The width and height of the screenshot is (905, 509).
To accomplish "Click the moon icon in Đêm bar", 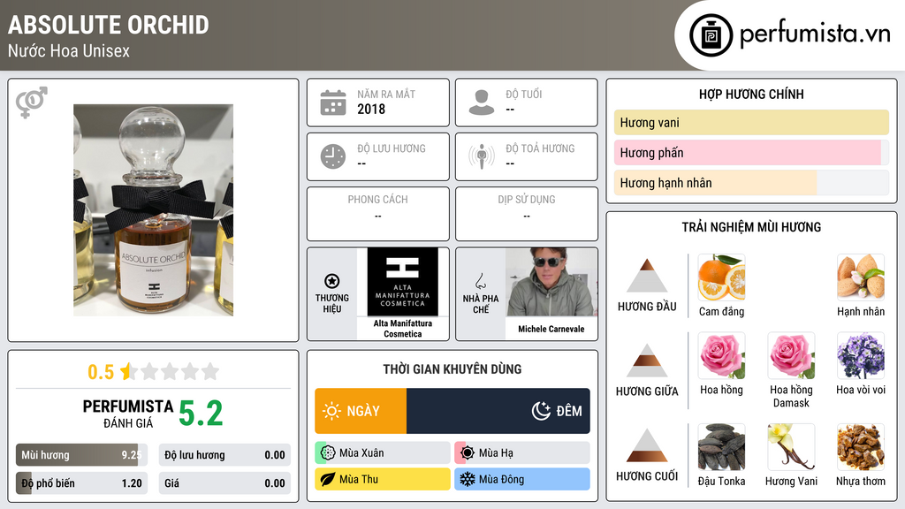I will point(541,411).
